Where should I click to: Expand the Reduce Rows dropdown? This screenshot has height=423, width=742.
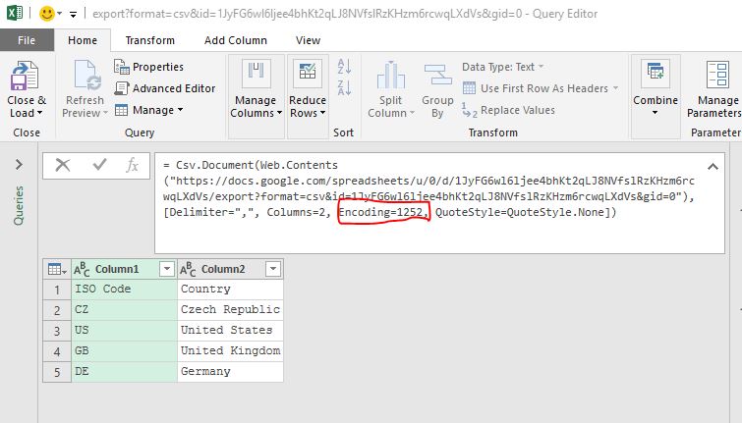[x=322, y=113]
